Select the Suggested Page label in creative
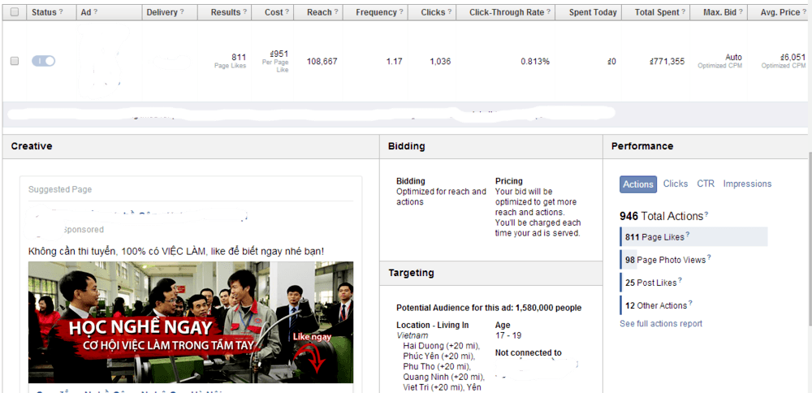This screenshot has width=812, height=393. tap(60, 189)
